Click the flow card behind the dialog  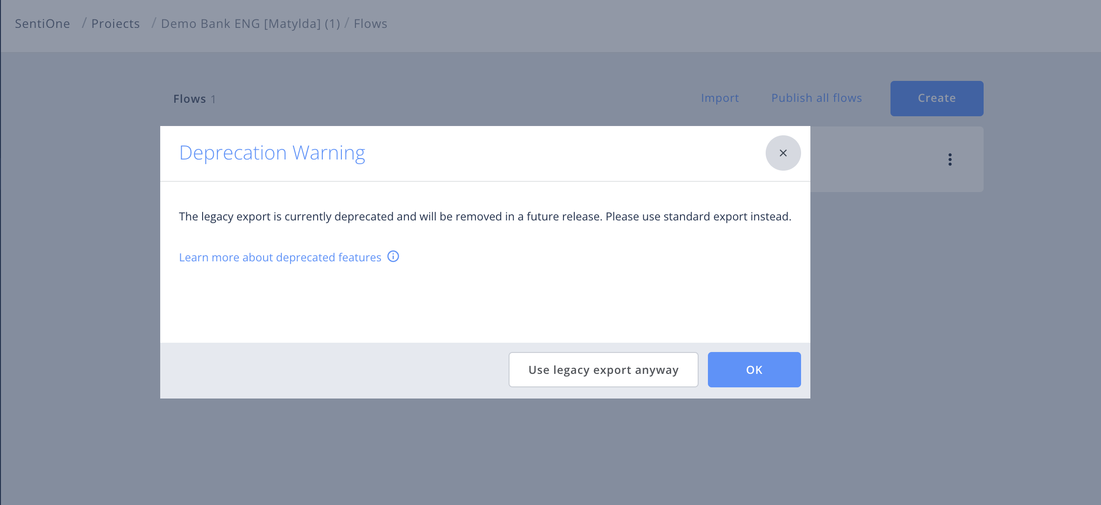click(876, 159)
